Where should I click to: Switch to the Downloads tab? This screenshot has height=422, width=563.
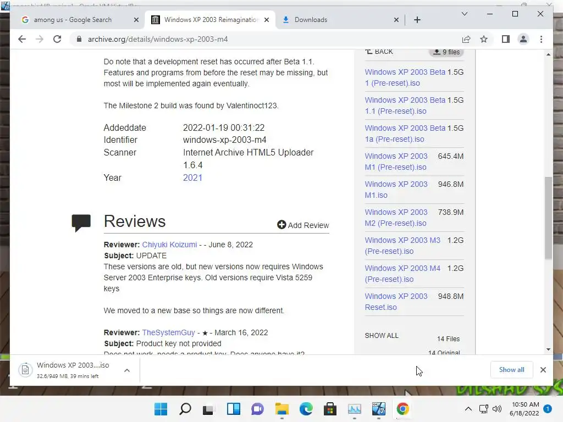338,20
